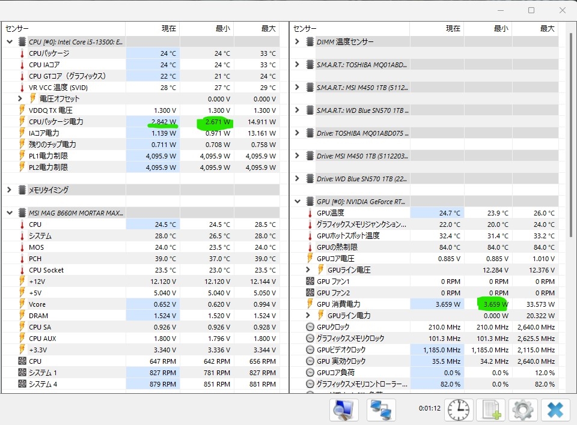The width and height of the screenshot is (577, 425).
Task: Select the CPUパッケージ電力 sensor row
Action: [x=56, y=122]
